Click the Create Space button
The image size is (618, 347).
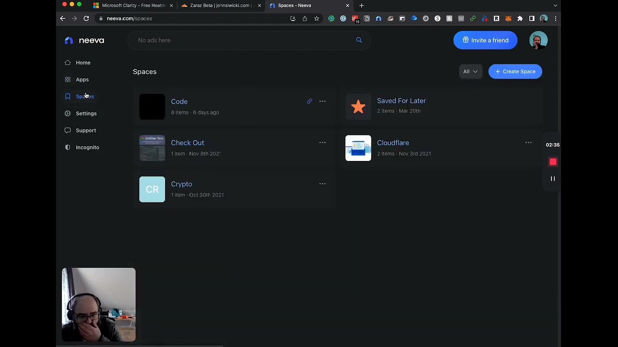[515, 71]
